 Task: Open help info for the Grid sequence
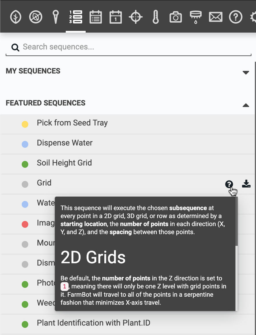tap(229, 184)
